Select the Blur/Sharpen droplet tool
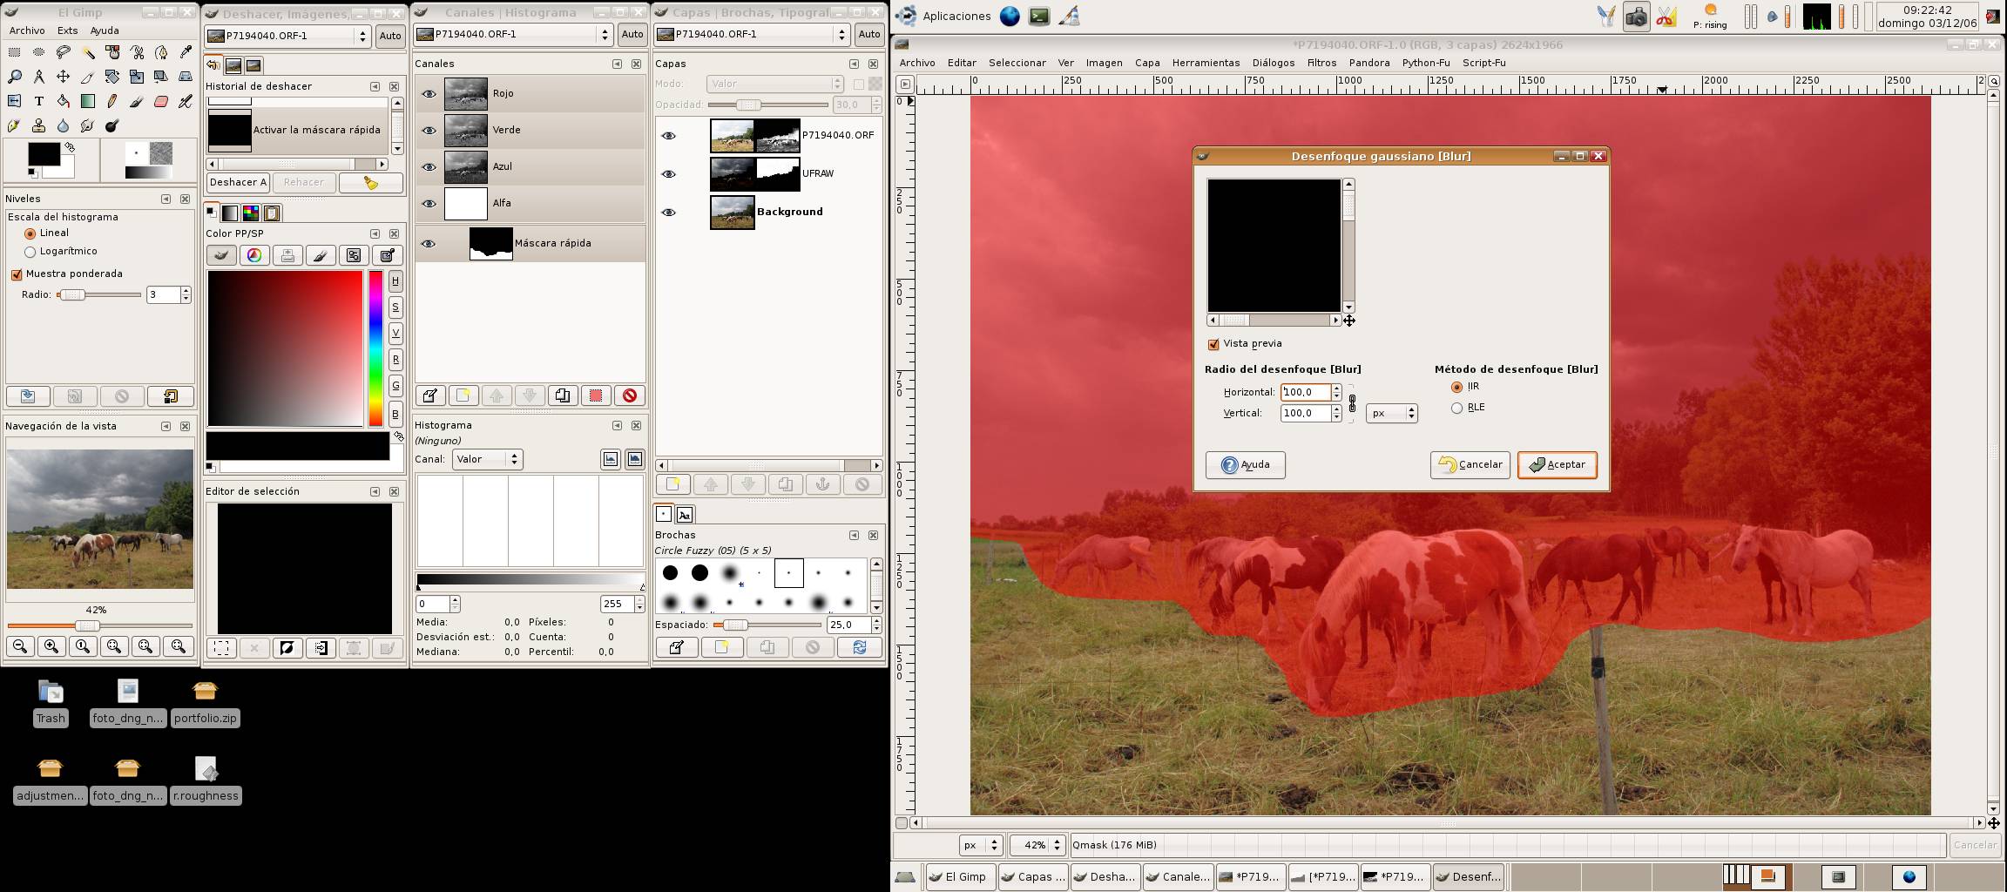The image size is (2007, 892). point(64,125)
